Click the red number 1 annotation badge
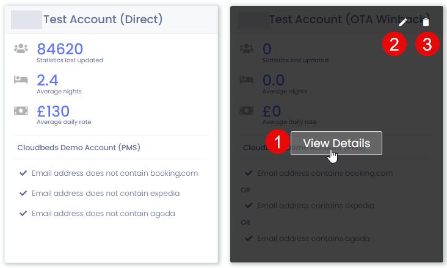Viewport: 447px width, 268px height. (x=278, y=143)
